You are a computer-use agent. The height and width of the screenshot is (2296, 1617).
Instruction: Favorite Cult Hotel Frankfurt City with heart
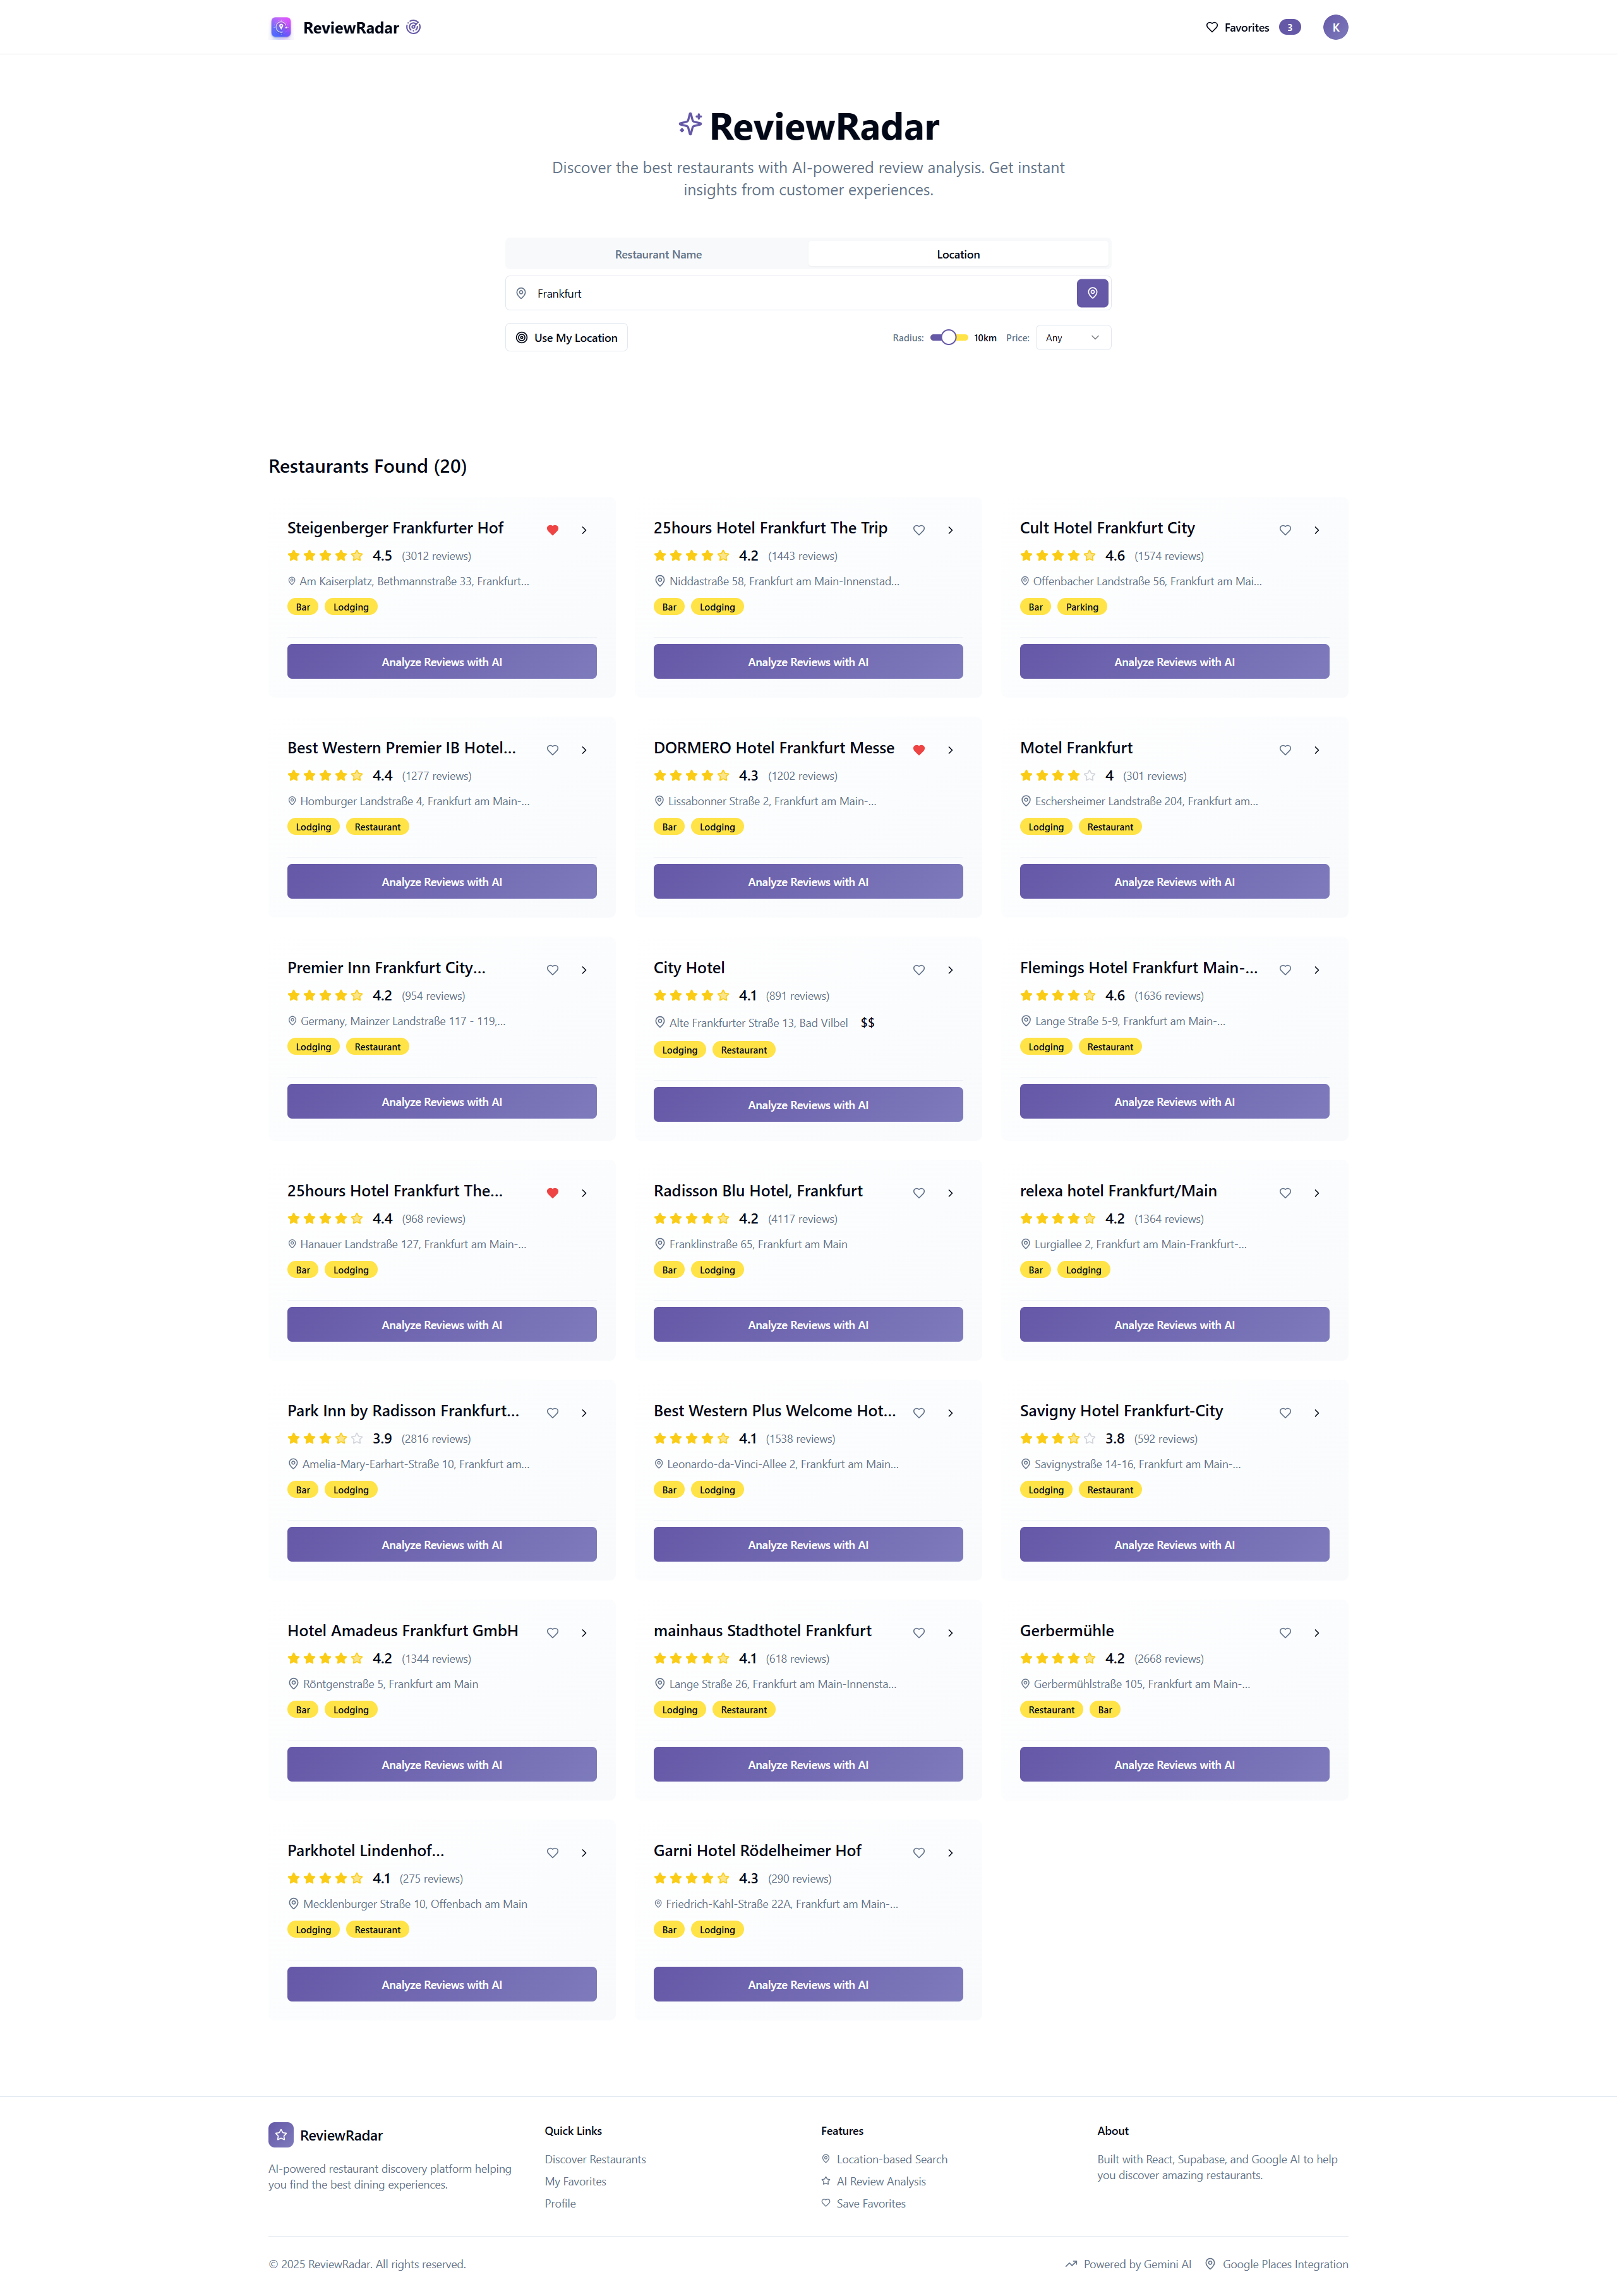coord(1284,530)
